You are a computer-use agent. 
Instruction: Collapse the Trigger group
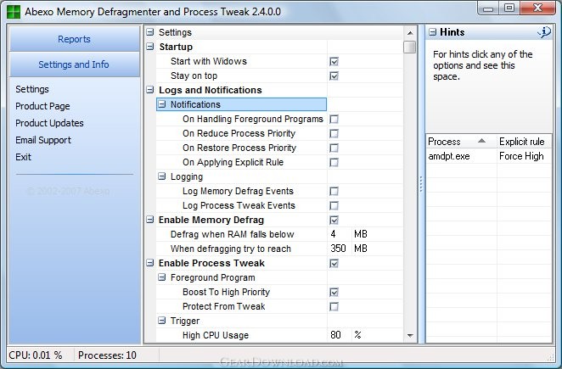click(x=162, y=321)
